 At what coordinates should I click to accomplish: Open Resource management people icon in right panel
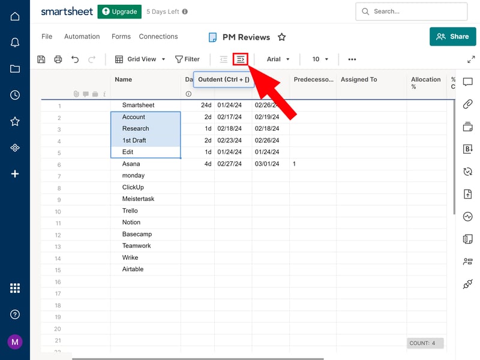(467, 262)
